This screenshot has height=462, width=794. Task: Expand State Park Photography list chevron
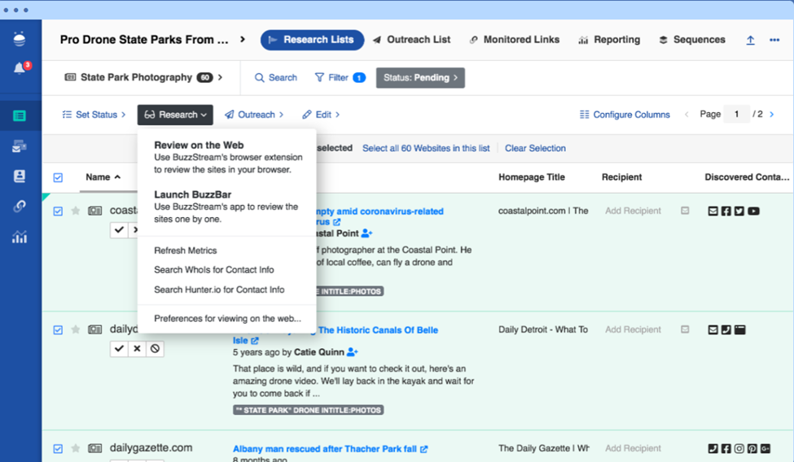click(x=220, y=77)
